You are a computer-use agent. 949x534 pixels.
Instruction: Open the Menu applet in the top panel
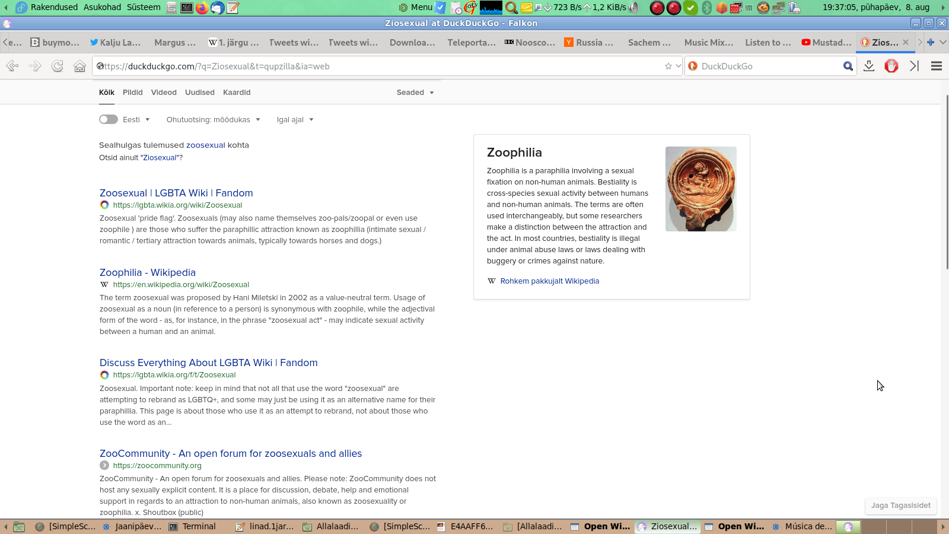[x=416, y=7]
